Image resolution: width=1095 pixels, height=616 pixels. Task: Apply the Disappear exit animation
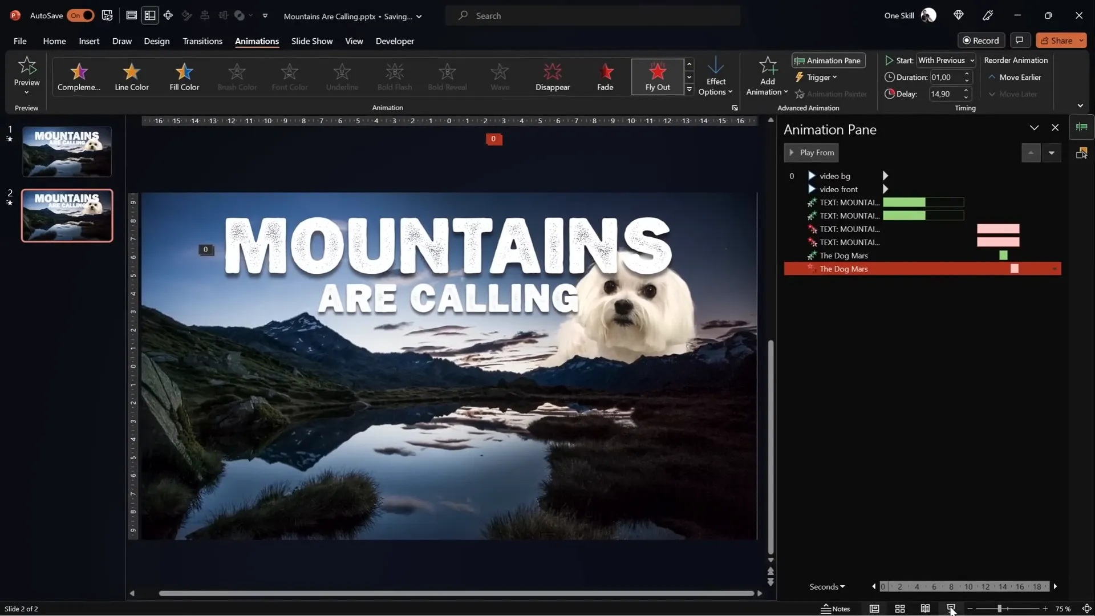552,76
